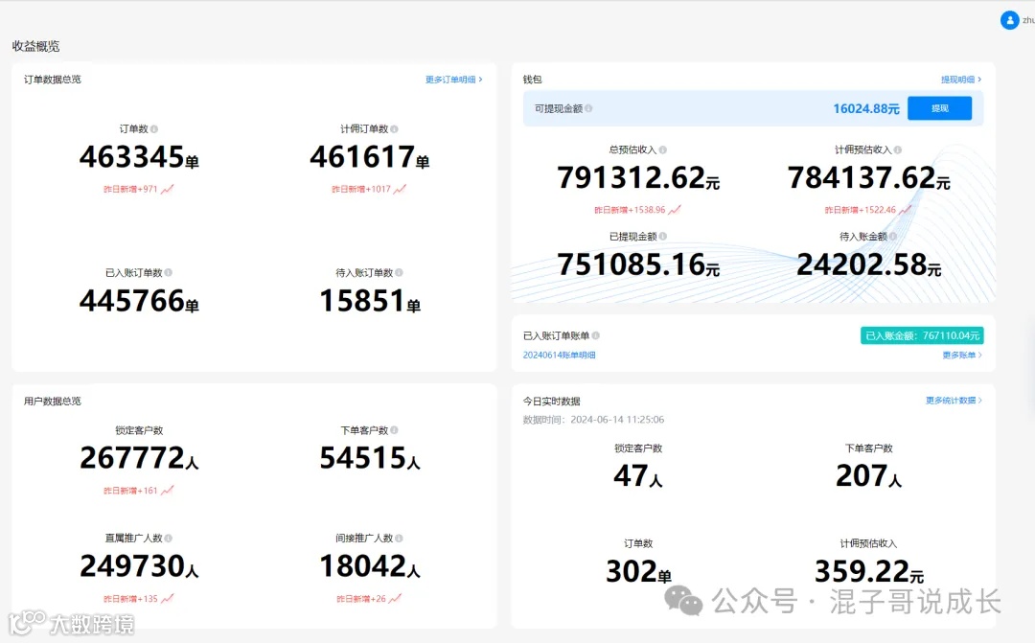This screenshot has width=1035, height=643.
Task: Click info icon beside 已提现金额
Action: pyautogui.click(x=663, y=236)
